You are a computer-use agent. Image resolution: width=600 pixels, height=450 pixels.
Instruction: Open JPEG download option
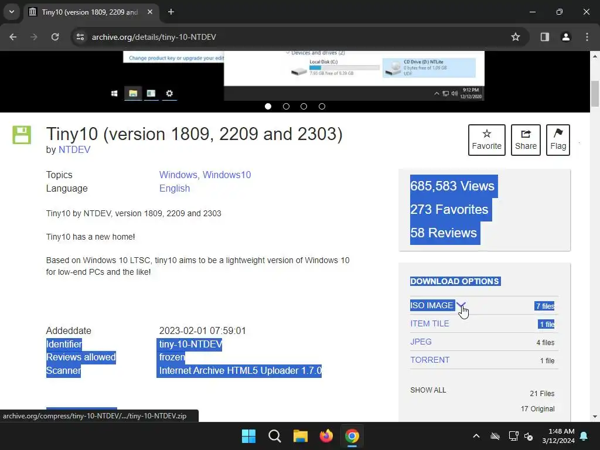tap(421, 342)
